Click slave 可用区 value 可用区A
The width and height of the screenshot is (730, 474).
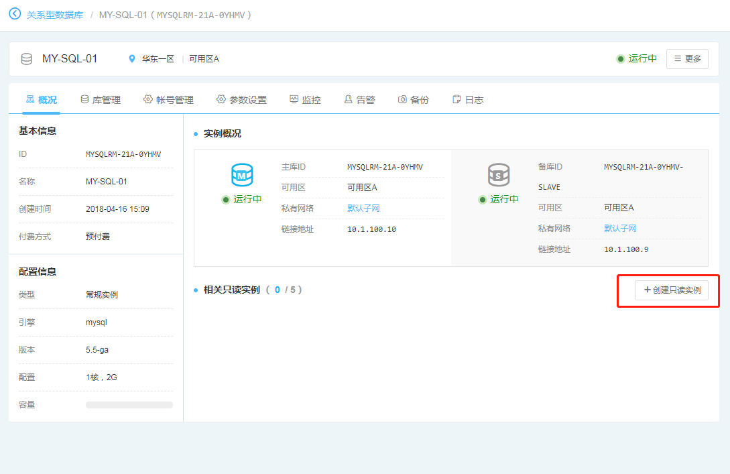[619, 208]
